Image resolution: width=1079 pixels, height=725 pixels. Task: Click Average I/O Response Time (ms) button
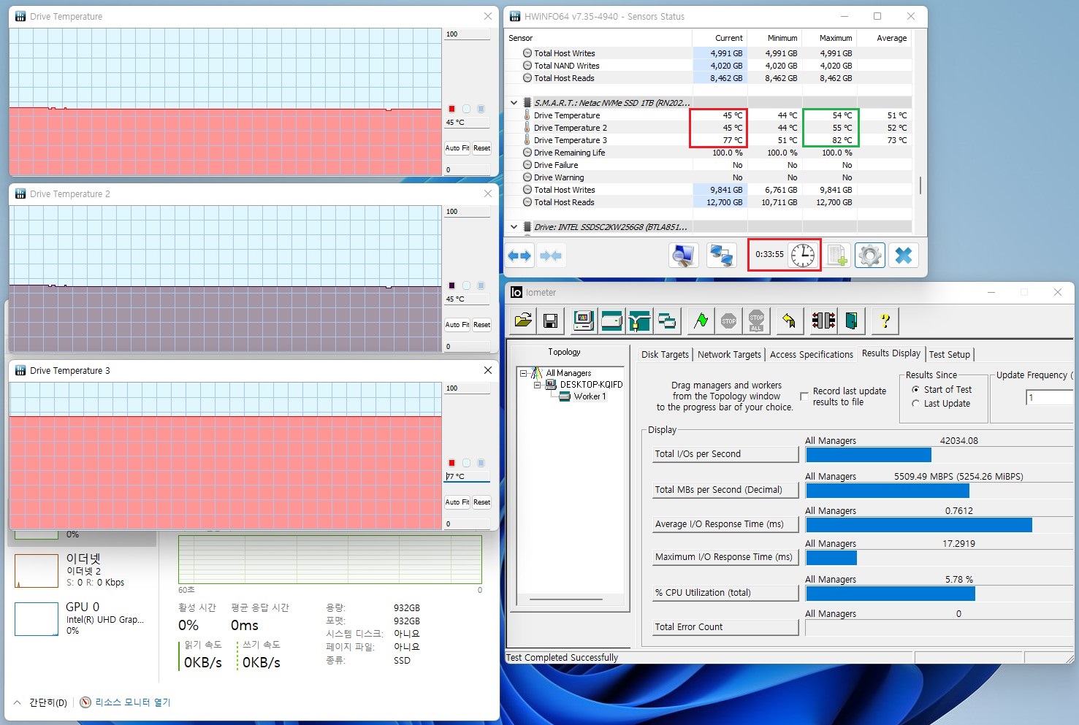tap(725, 524)
